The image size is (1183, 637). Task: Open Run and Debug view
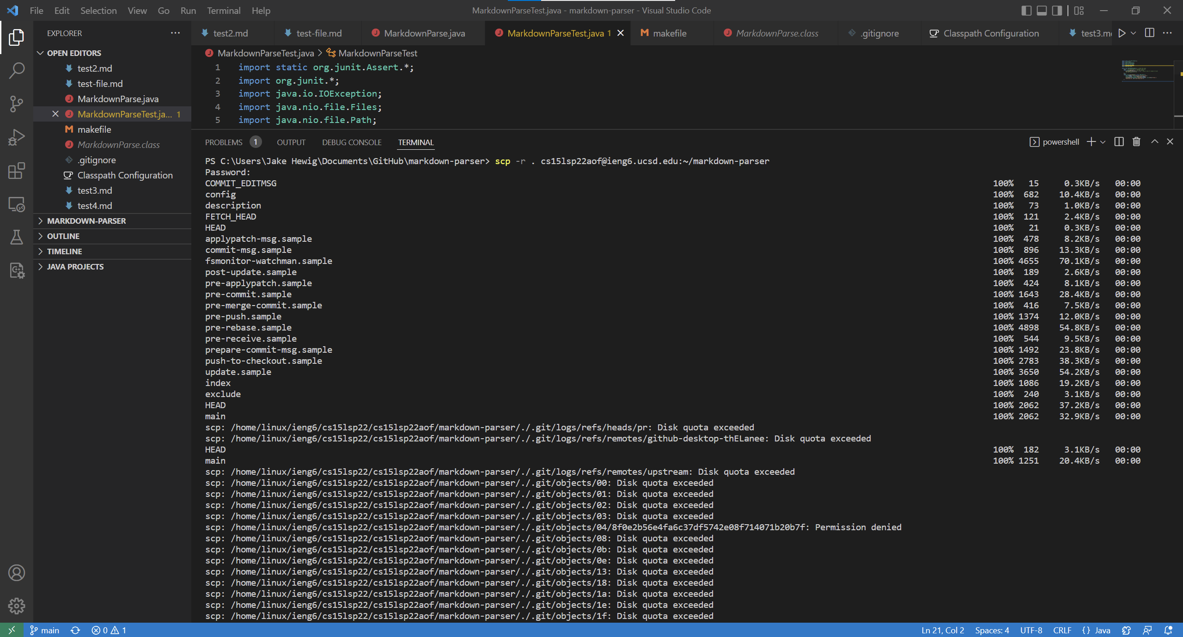(x=17, y=137)
